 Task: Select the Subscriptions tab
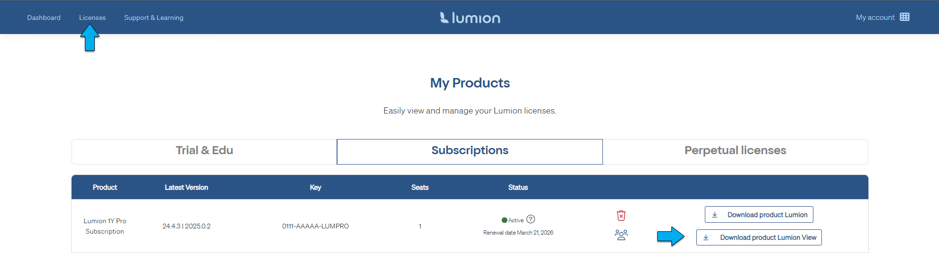point(469,151)
